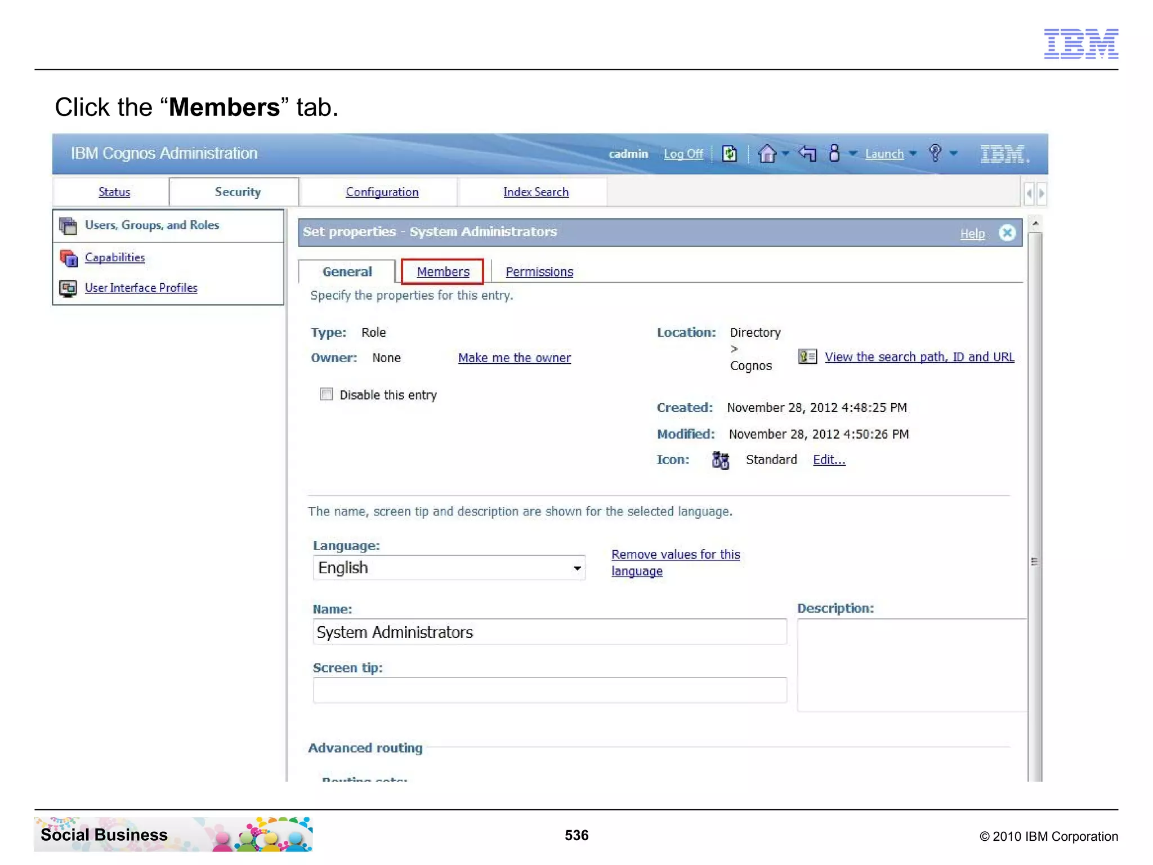This screenshot has height=865, width=1153.
Task: Click the Log Off link
Action: pyautogui.click(x=683, y=154)
